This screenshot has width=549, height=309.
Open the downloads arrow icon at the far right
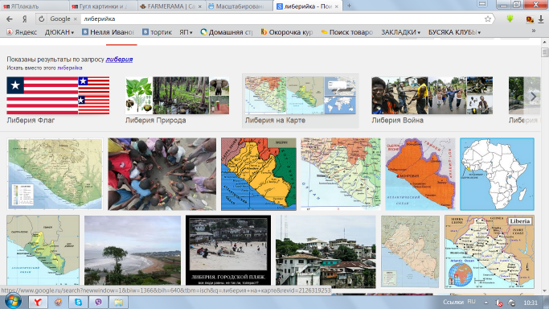[x=541, y=19]
